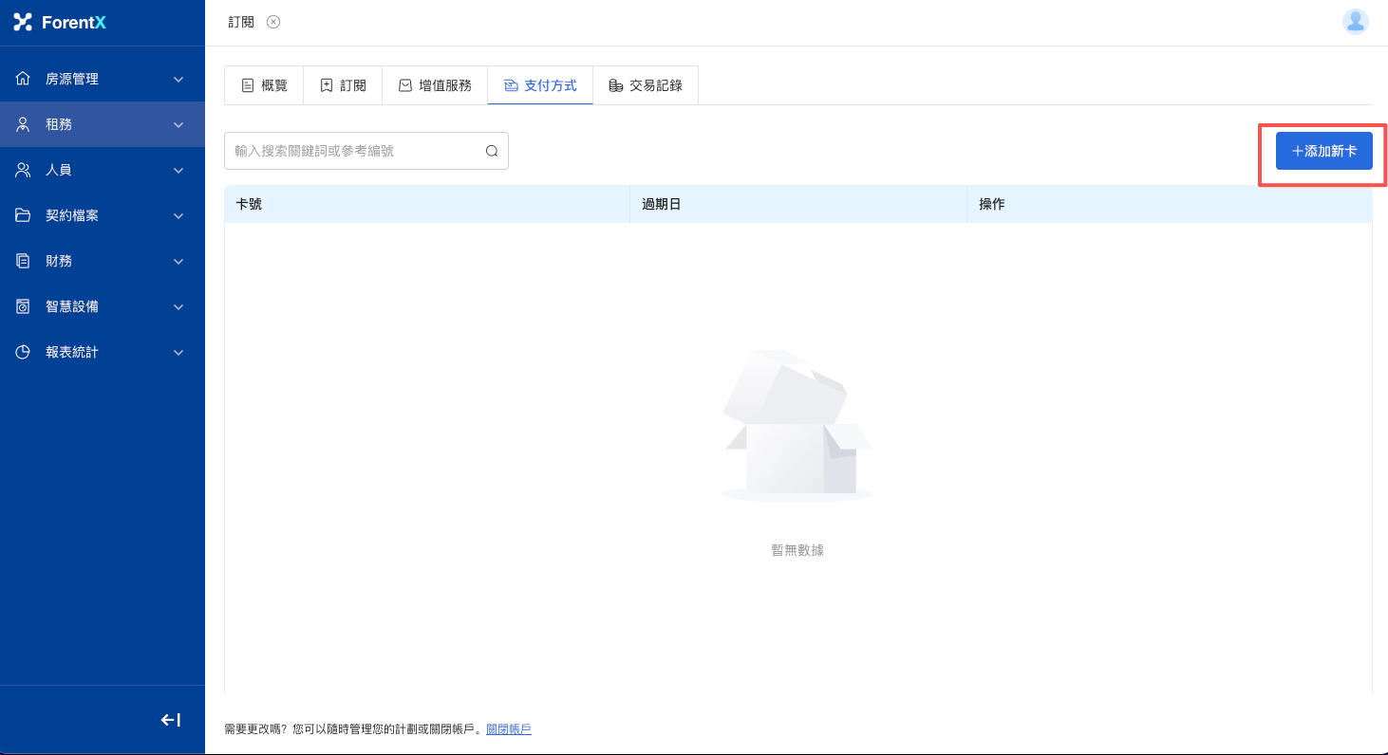Collapse the sidebar with the arrow icon
Viewport: 1388px width, 755px height.
(171, 720)
